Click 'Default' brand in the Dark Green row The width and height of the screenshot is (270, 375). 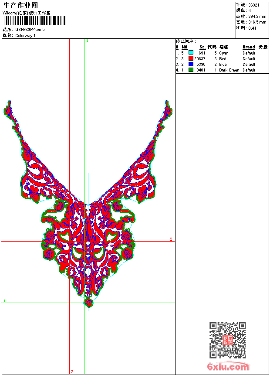(x=249, y=70)
